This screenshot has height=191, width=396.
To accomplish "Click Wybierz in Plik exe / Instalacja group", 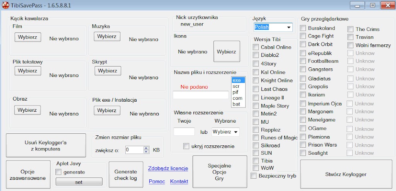I will coord(107,111).
